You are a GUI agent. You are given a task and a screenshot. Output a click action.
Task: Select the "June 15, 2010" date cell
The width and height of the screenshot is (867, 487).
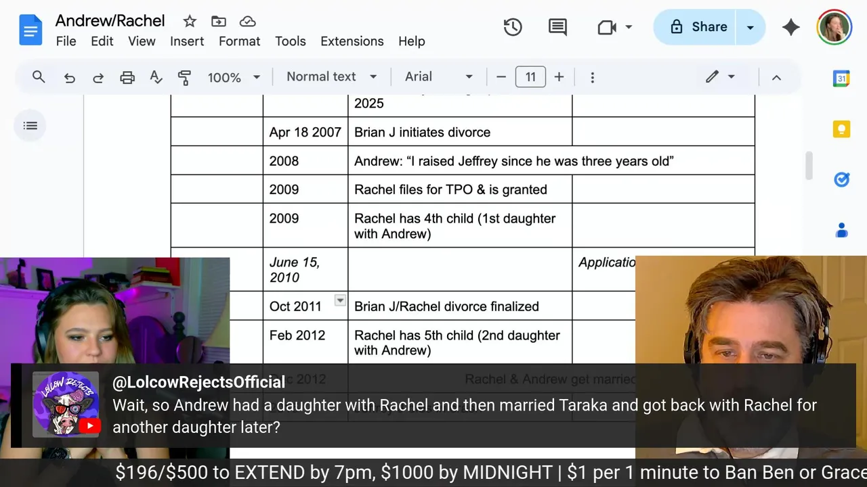(305, 270)
